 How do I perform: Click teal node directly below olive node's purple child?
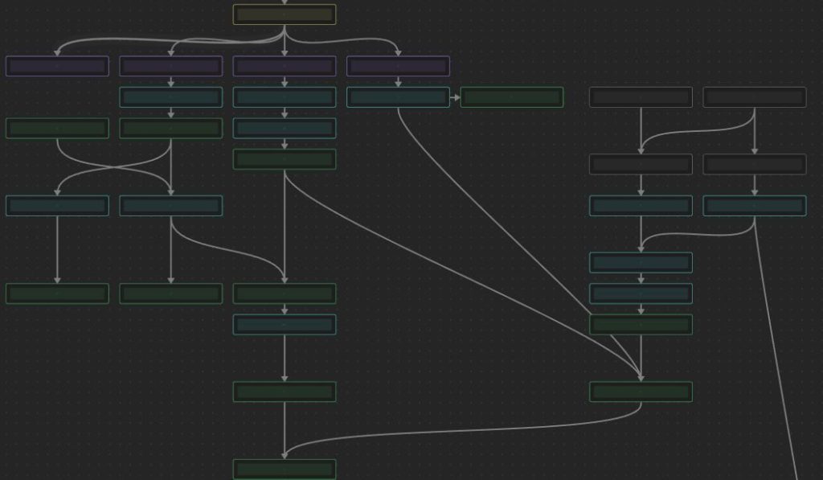tap(285, 97)
